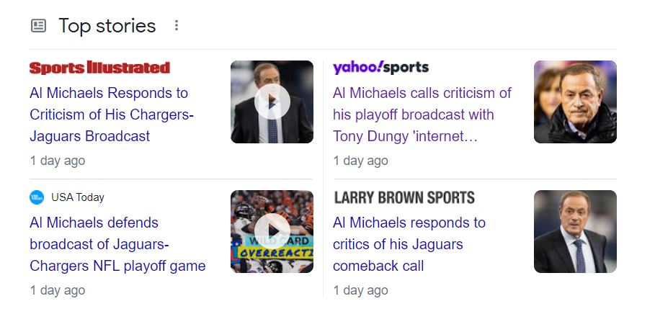Play the Sports Illustrated video of Al Michaels

tap(272, 102)
